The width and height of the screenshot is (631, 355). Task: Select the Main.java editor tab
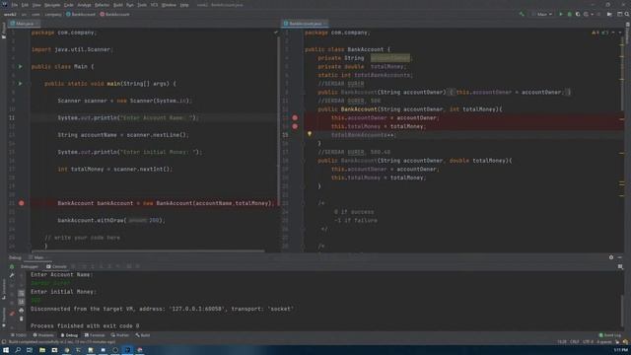point(25,24)
